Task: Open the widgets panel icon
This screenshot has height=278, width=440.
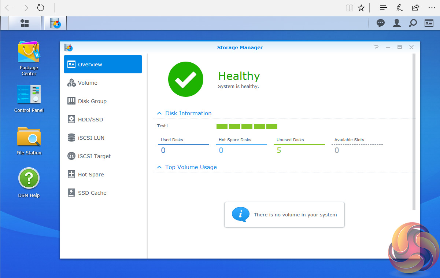Action: tap(429, 23)
